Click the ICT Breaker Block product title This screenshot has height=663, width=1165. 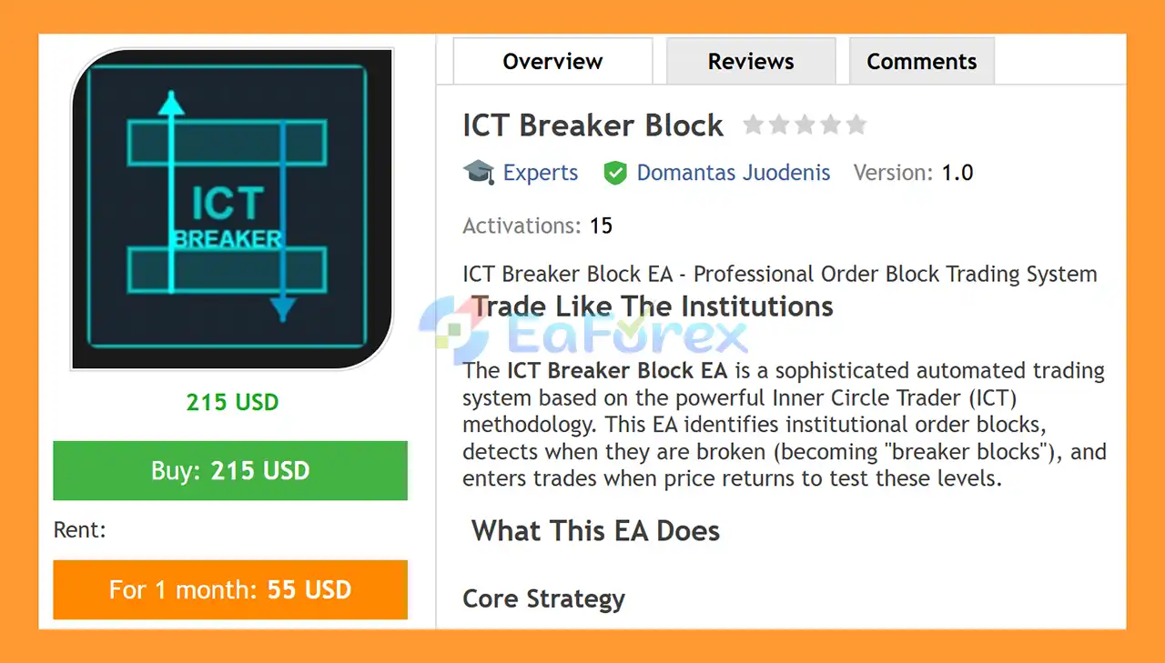tap(593, 126)
